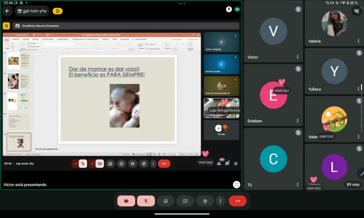Click Present now in shared Meet window
Image resolution: width=364 pixels, height=218 pixels.
(110, 164)
